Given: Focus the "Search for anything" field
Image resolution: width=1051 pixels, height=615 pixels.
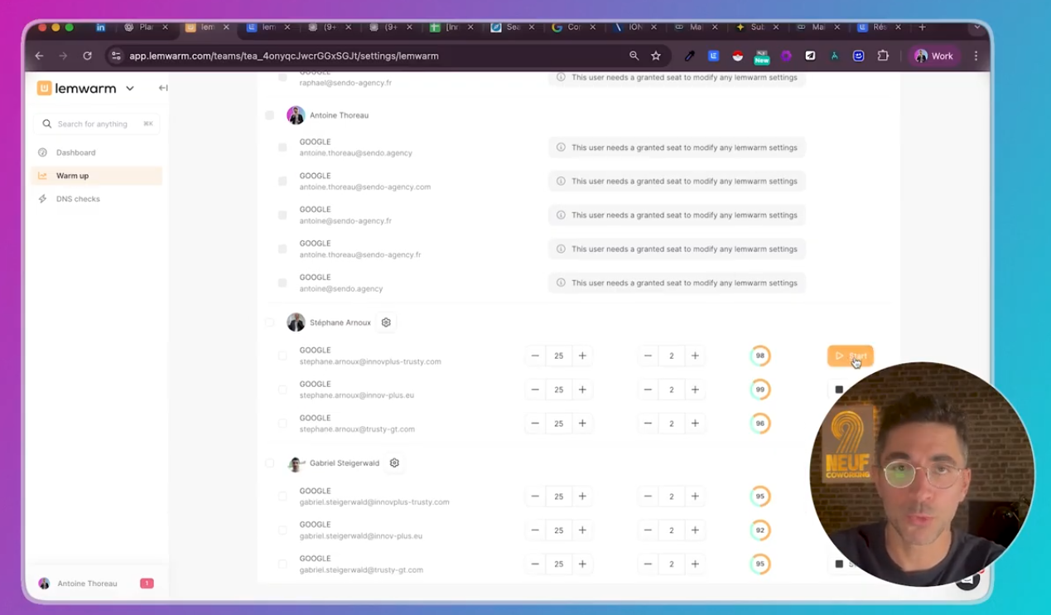Looking at the screenshot, I should 97,123.
